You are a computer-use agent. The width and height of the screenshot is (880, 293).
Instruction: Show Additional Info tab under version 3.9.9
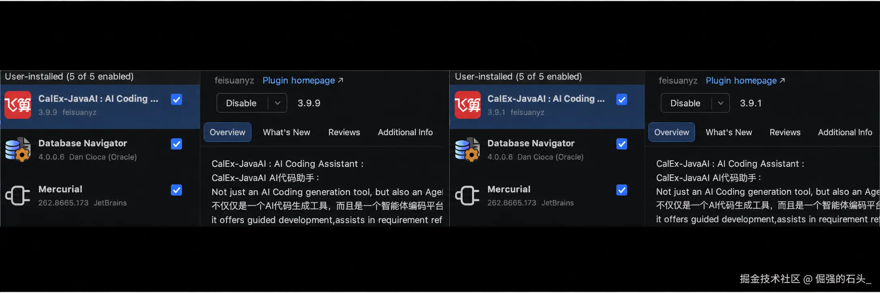click(x=405, y=132)
